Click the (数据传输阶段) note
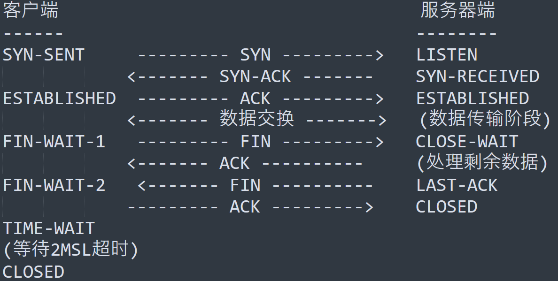Image resolution: width=558 pixels, height=281 pixels. coord(484,120)
